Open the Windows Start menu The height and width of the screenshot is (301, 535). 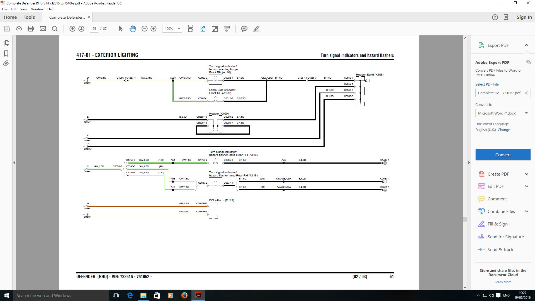click(x=7, y=295)
